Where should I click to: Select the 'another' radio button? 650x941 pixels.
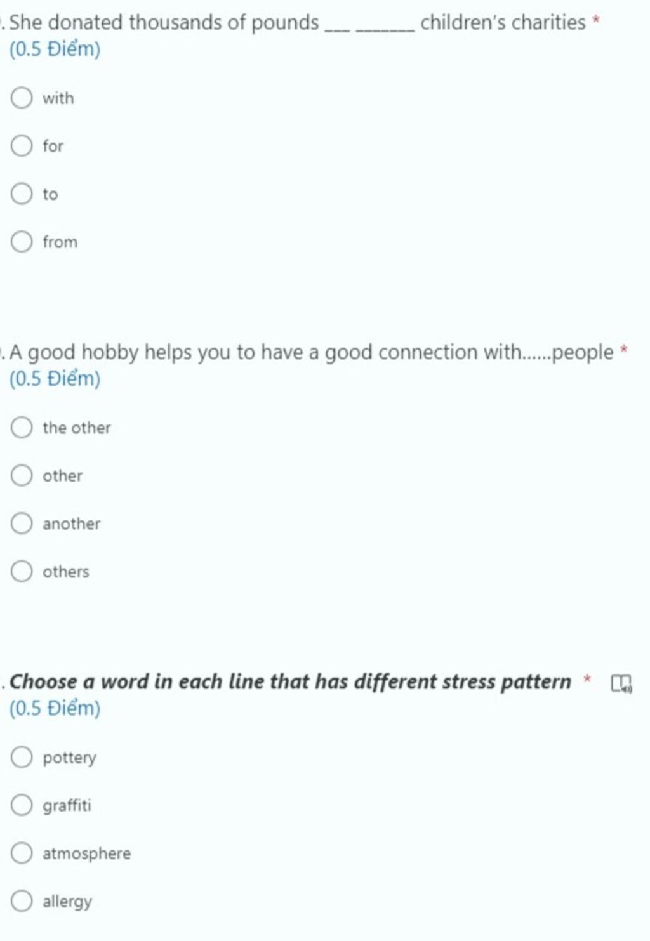(22, 523)
